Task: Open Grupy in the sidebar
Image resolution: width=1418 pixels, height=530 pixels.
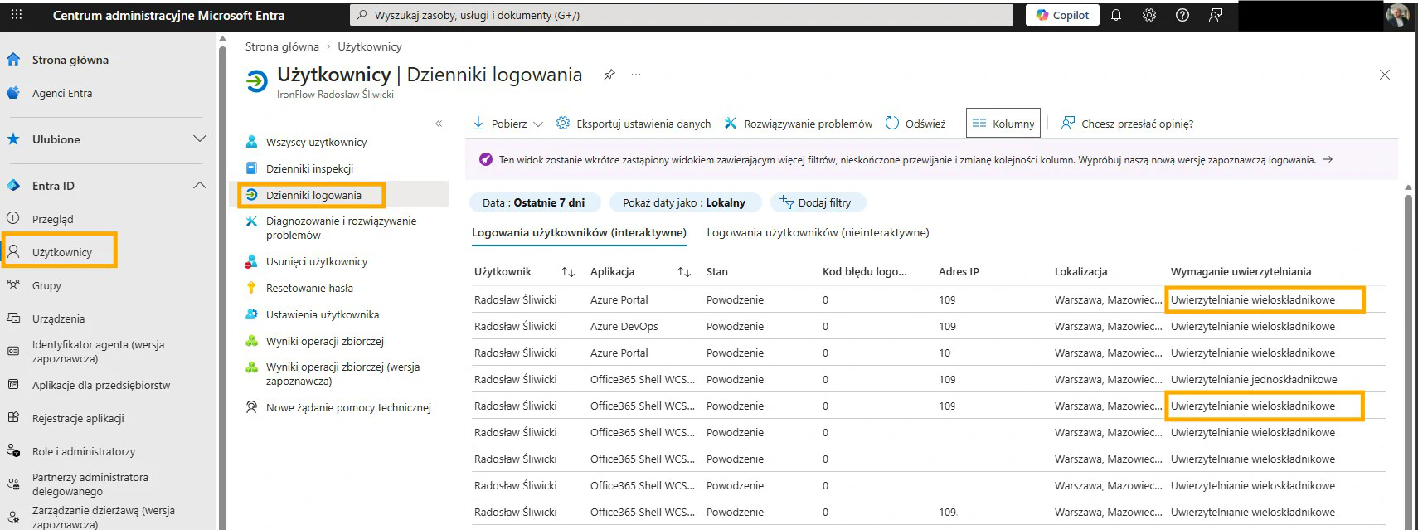Action: tap(46, 285)
